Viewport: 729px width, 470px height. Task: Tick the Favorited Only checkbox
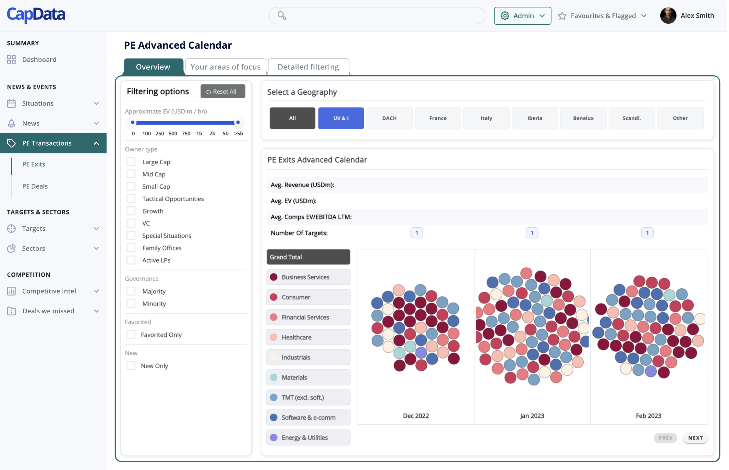coord(131,334)
